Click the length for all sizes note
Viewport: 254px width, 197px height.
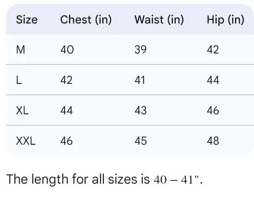(104, 179)
